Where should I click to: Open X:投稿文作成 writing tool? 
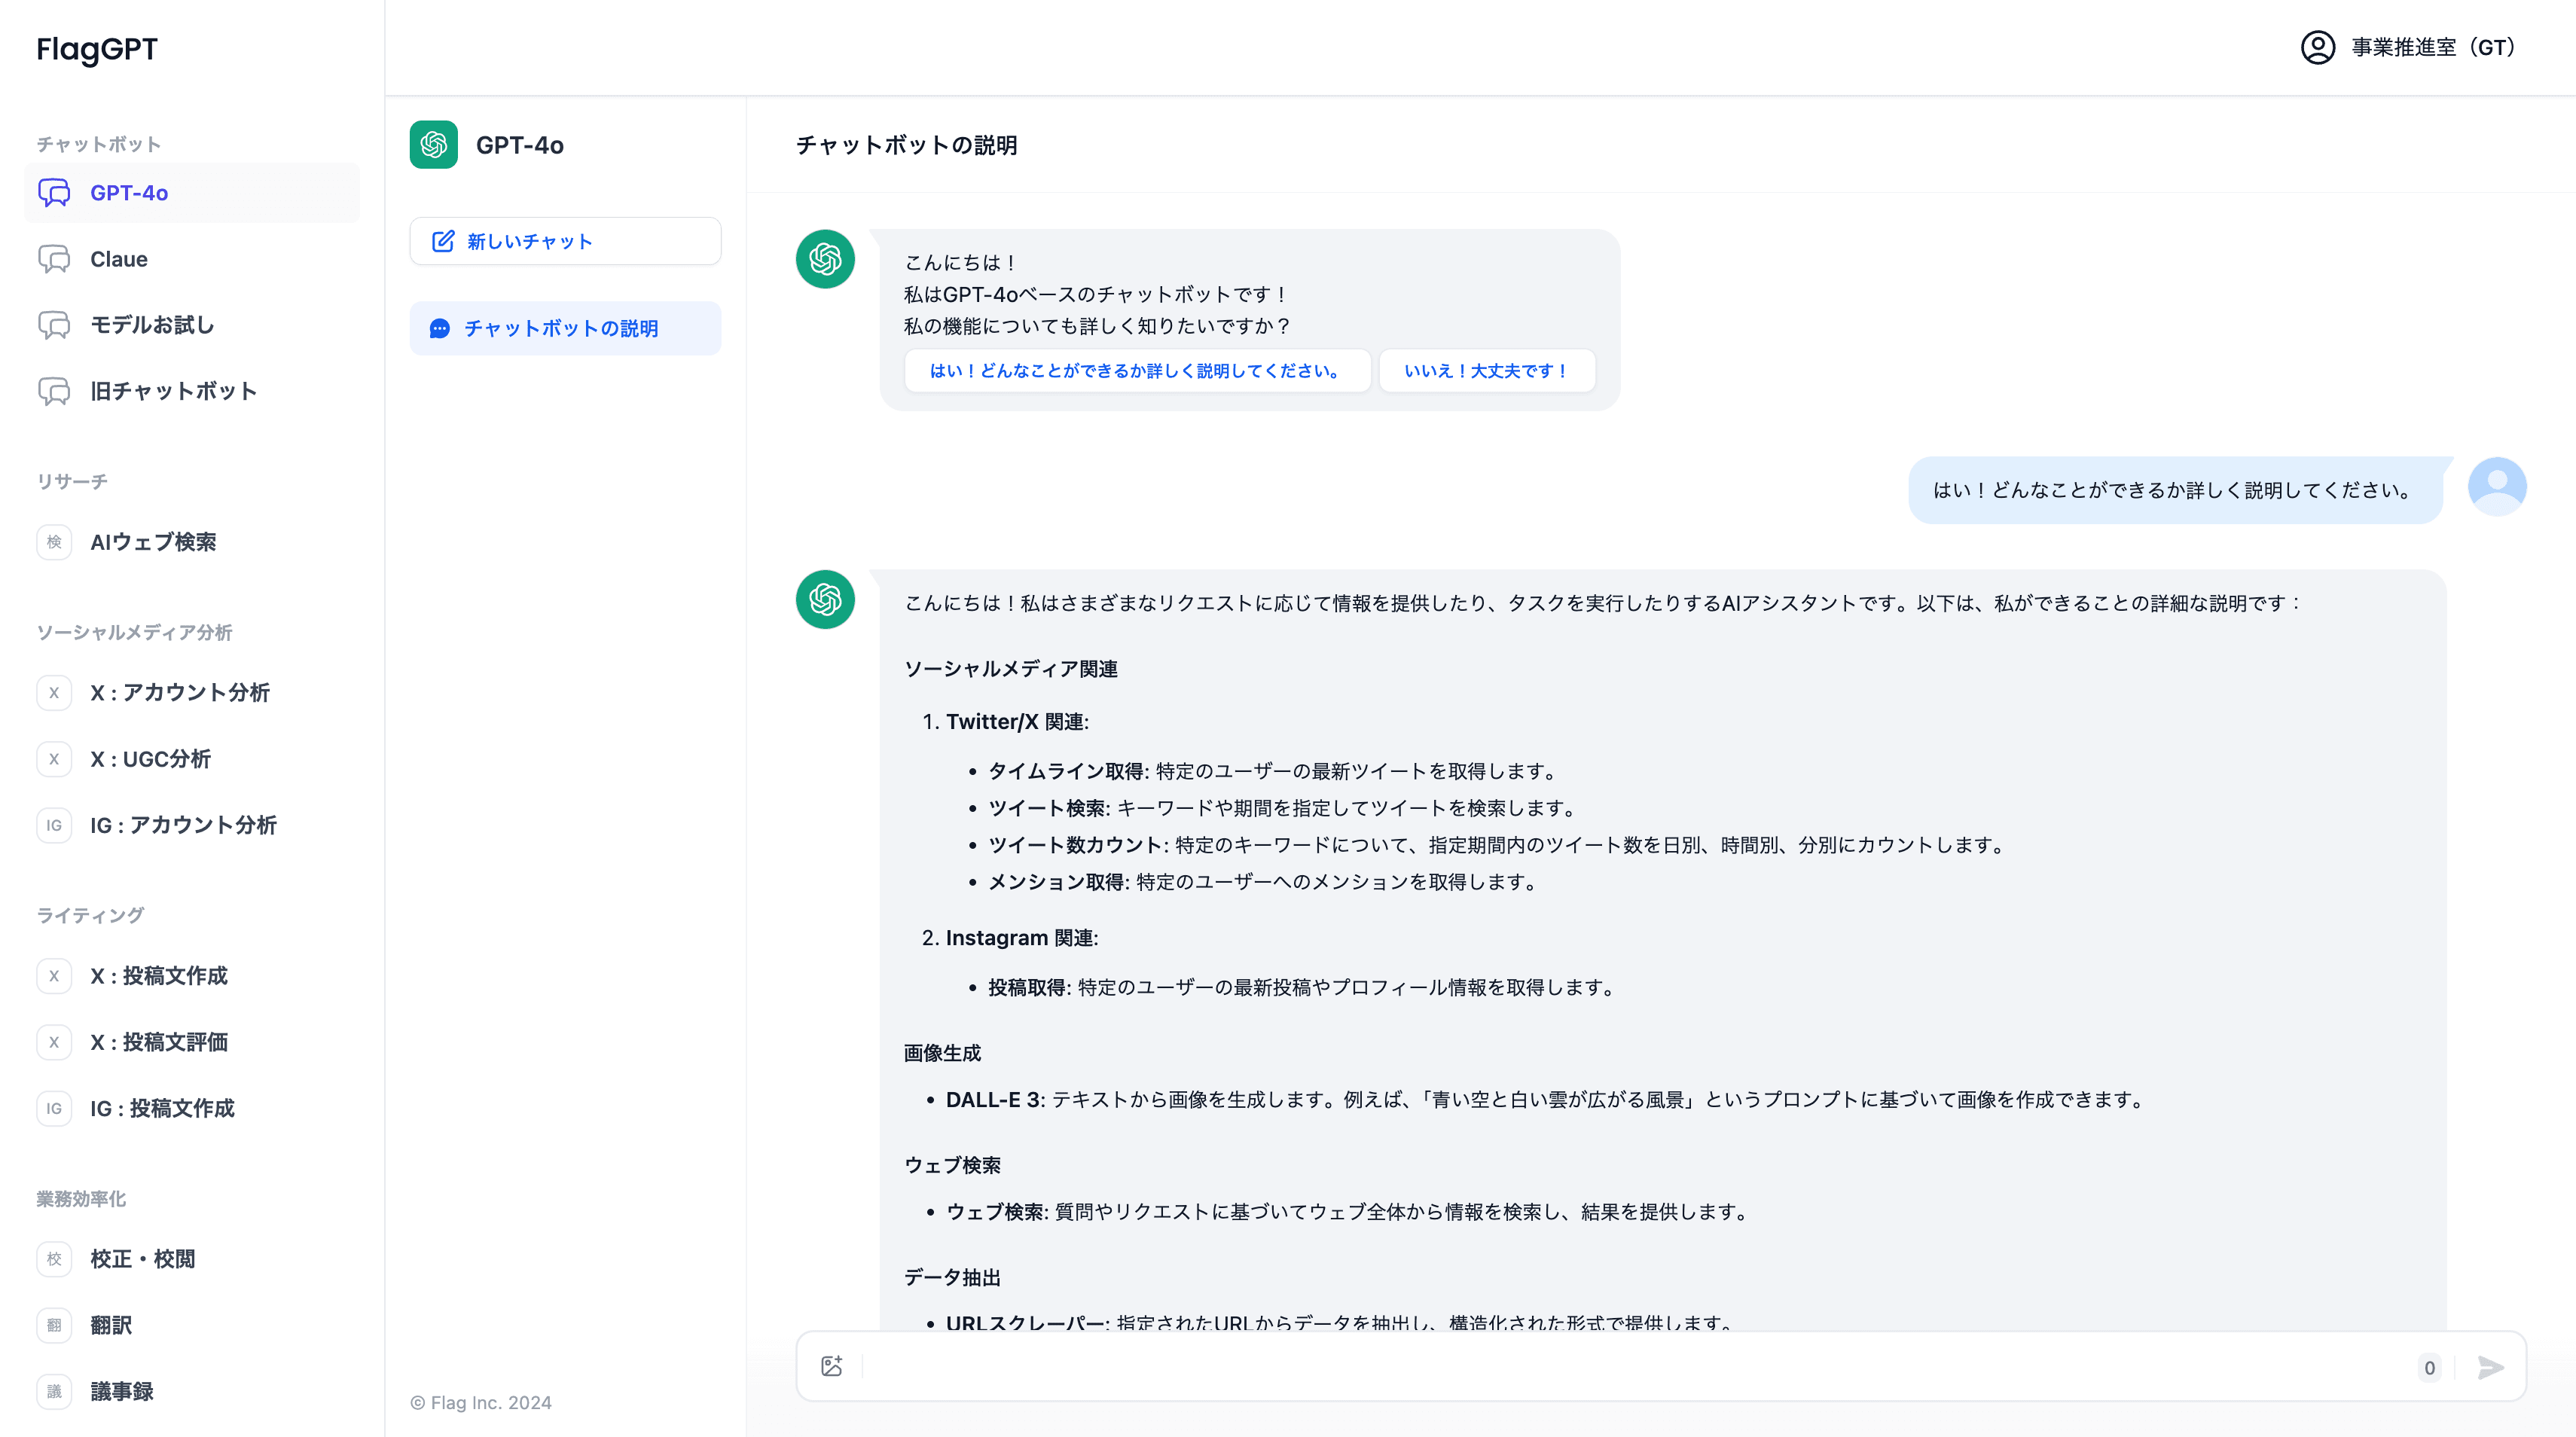pyautogui.click(x=159, y=976)
